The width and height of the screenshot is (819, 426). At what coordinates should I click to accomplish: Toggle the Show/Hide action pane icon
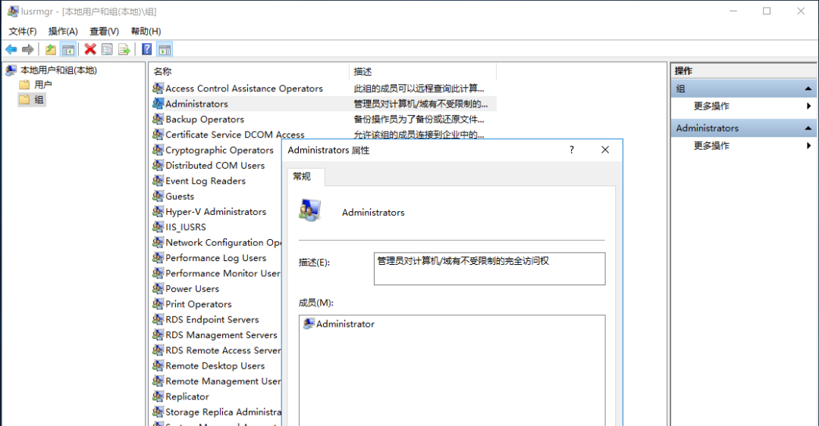point(165,49)
